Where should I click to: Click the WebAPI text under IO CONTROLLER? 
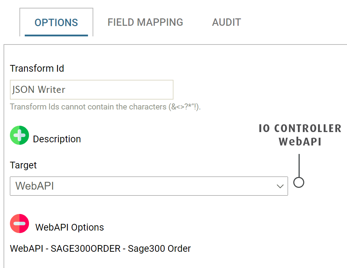point(300,142)
